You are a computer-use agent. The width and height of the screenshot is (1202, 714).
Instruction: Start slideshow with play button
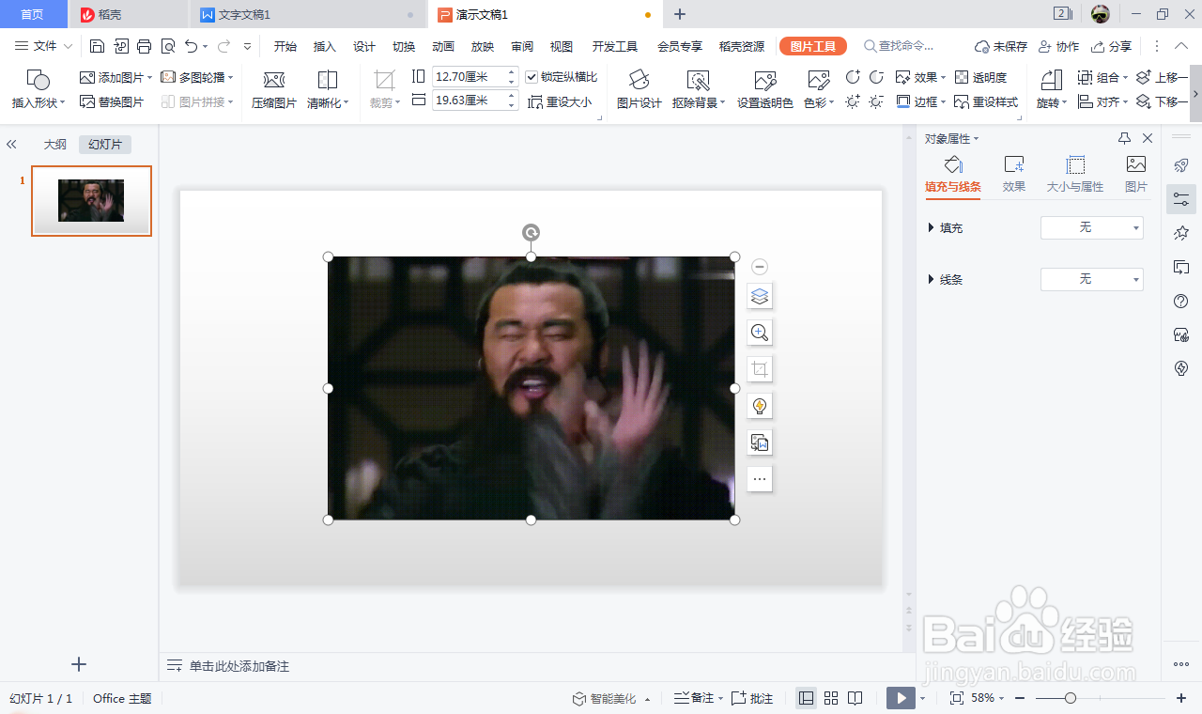click(x=901, y=698)
